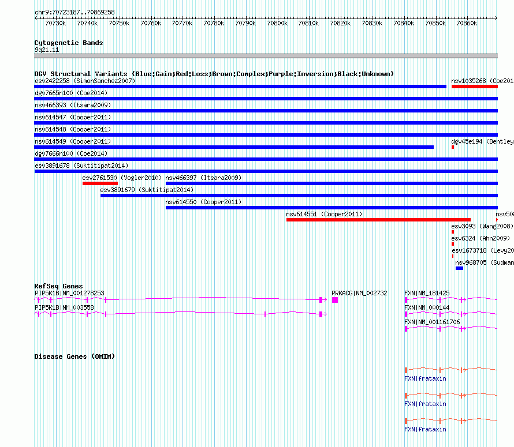The image size is (514, 447).
Task: Select gene PIP5K1B|NM_003558 label
Action: [x=64, y=307]
